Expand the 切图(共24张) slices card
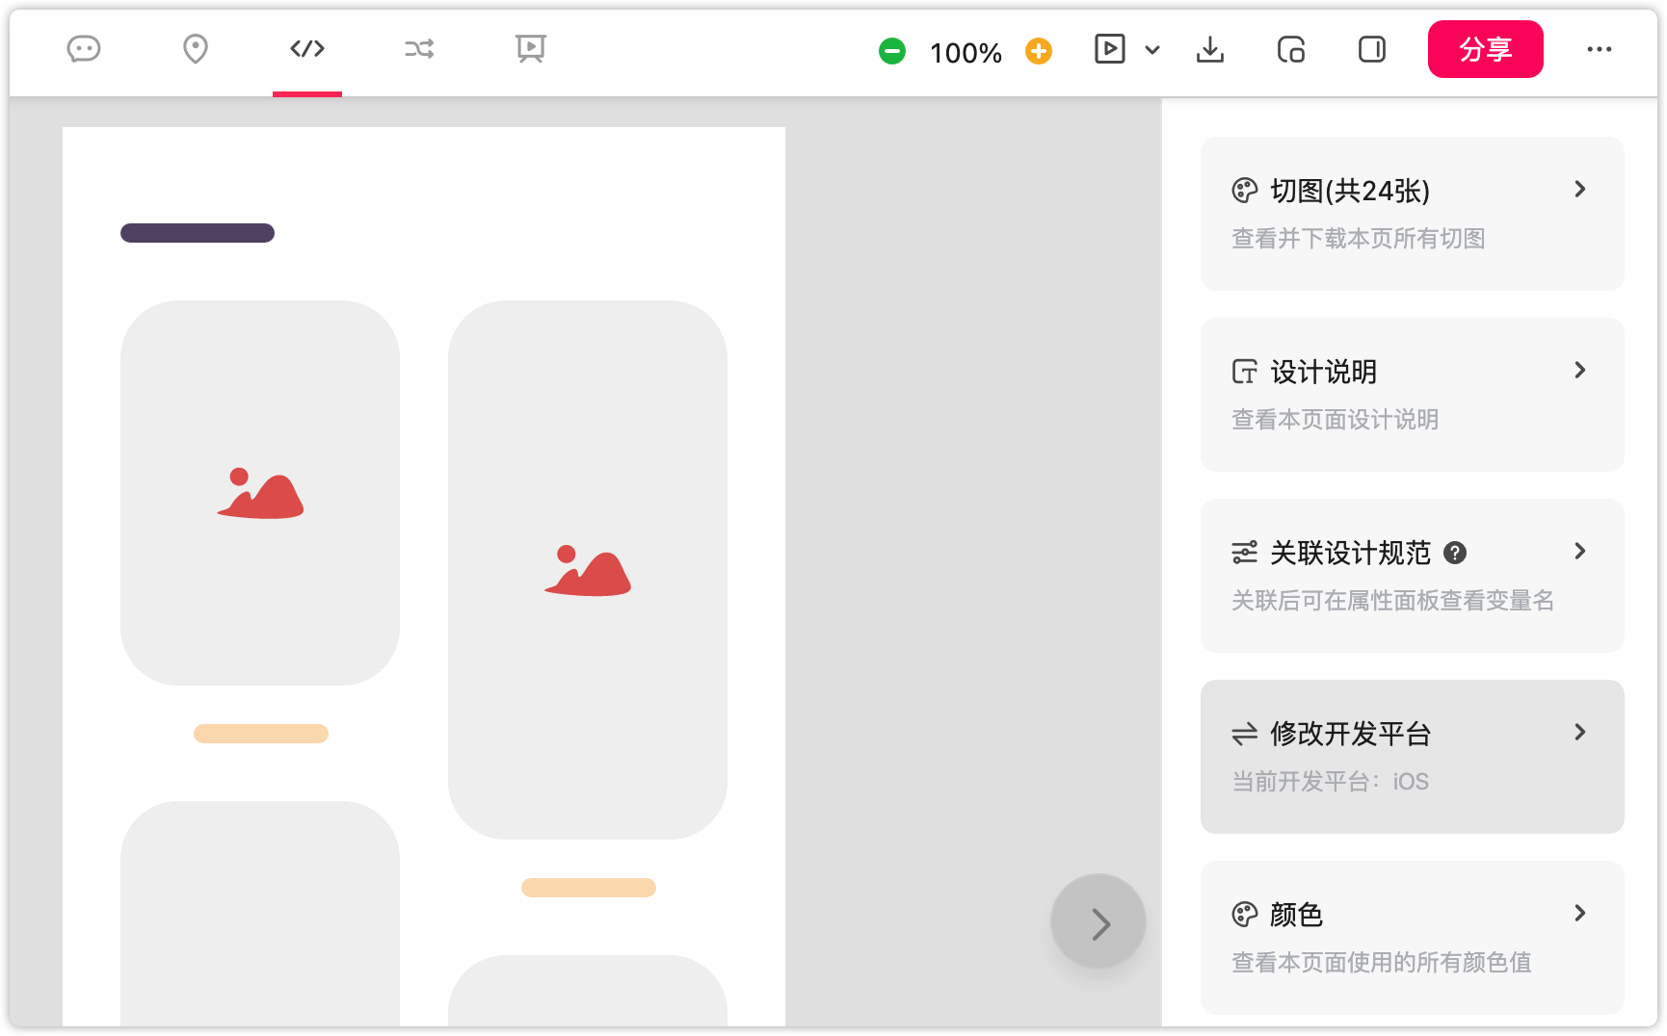This screenshot has height=1036, width=1667. click(x=1412, y=214)
